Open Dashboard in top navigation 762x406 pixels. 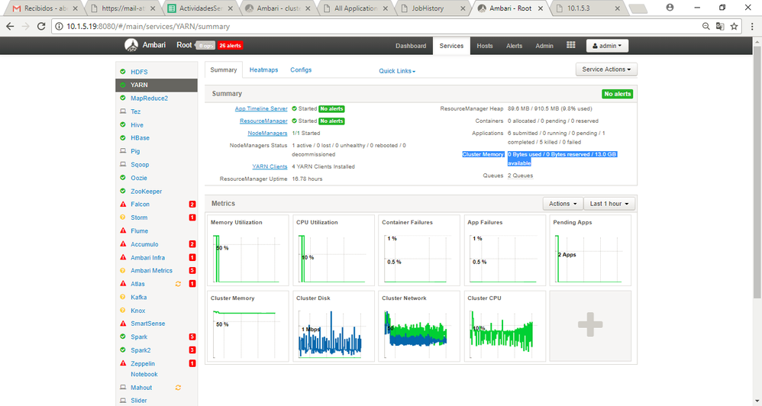point(411,46)
